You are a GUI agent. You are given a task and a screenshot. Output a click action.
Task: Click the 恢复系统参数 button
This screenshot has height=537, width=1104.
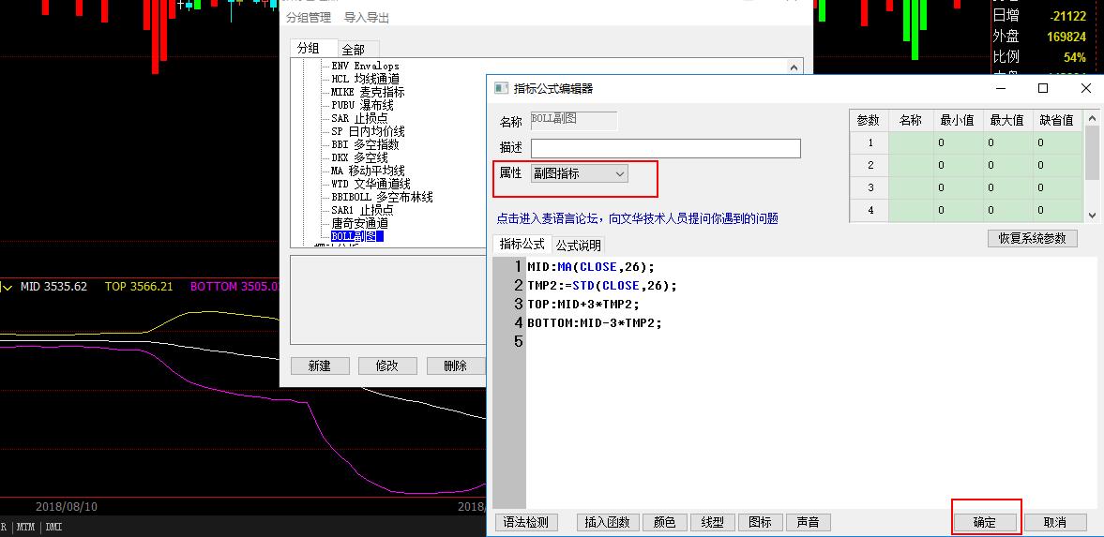tap(1032, 238)
